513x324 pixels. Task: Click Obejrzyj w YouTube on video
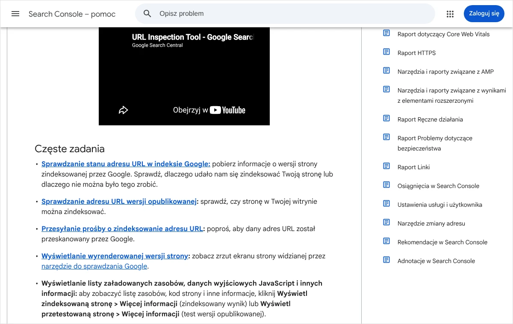tap(209, 110)
